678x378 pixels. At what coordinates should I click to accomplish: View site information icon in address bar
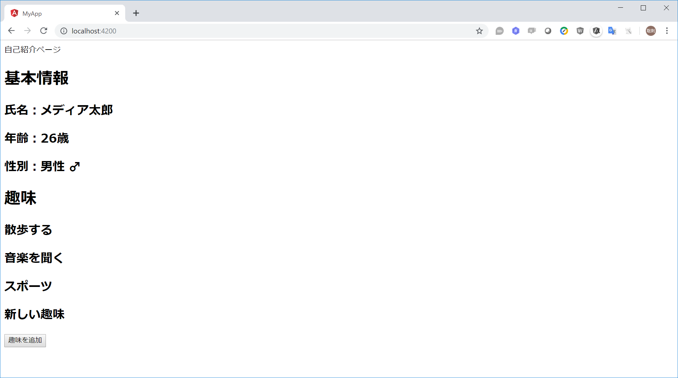tap(64, 31)
